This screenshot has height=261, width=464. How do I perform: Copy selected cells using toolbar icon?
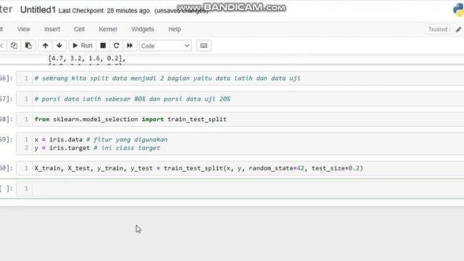point(14,46)
